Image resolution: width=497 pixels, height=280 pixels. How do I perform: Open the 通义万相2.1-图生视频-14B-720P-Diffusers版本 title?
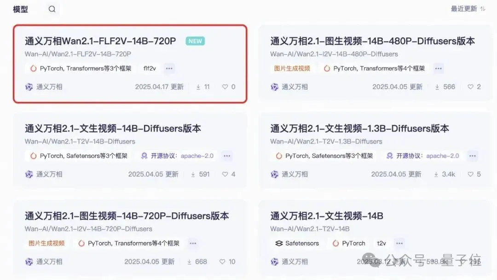(x=127, y=216)
